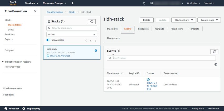
Task: Click the sidh-stack Logical ID cell
Action: [x=134, y=84]
